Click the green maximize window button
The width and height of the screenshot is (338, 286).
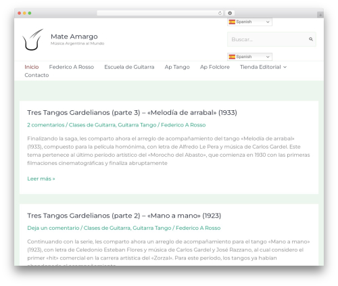[30, 13]
